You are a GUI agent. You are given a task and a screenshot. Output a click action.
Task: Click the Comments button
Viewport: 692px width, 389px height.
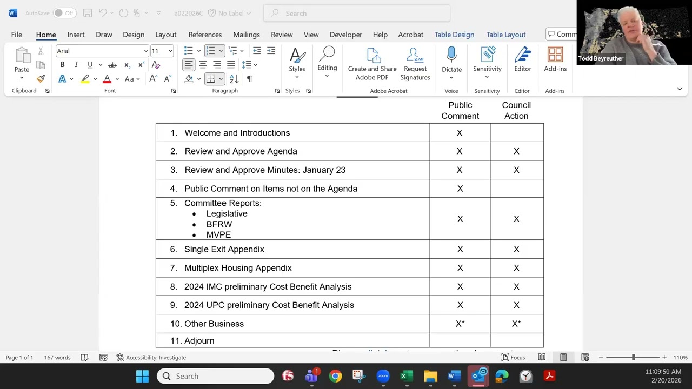(562, 34)
